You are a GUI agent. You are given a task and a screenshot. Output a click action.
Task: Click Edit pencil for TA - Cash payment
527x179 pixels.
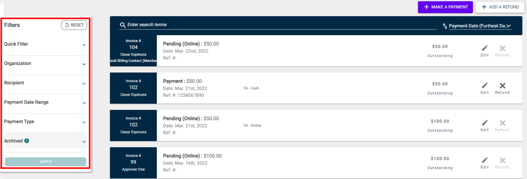pos(484,85)
